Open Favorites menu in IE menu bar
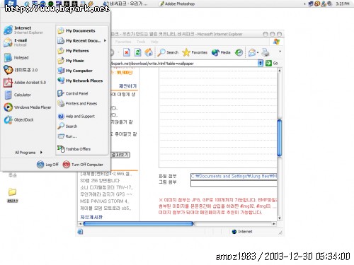The image size is (354, 265). [x=123, y=42]
